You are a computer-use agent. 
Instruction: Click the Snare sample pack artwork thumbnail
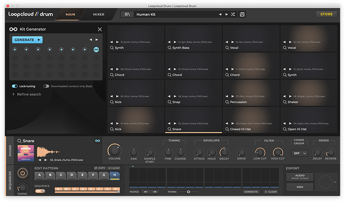[26, 153]
